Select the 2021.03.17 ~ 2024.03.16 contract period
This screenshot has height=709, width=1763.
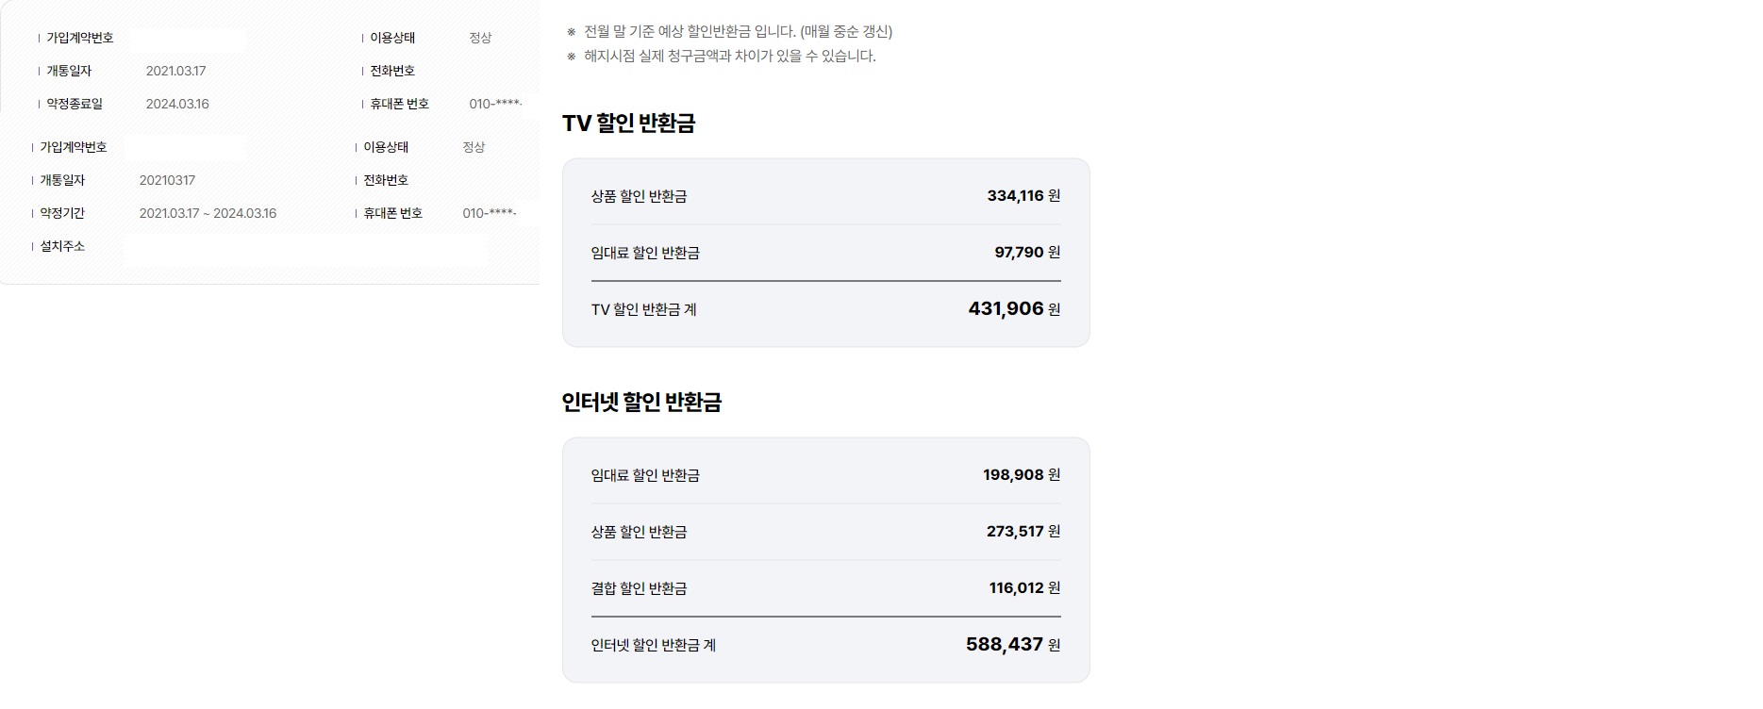coord(208,213)
